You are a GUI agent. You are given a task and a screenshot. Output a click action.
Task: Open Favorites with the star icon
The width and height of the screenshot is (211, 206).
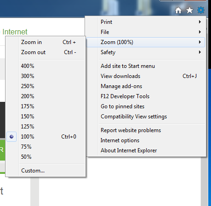[x=189, y=11]
